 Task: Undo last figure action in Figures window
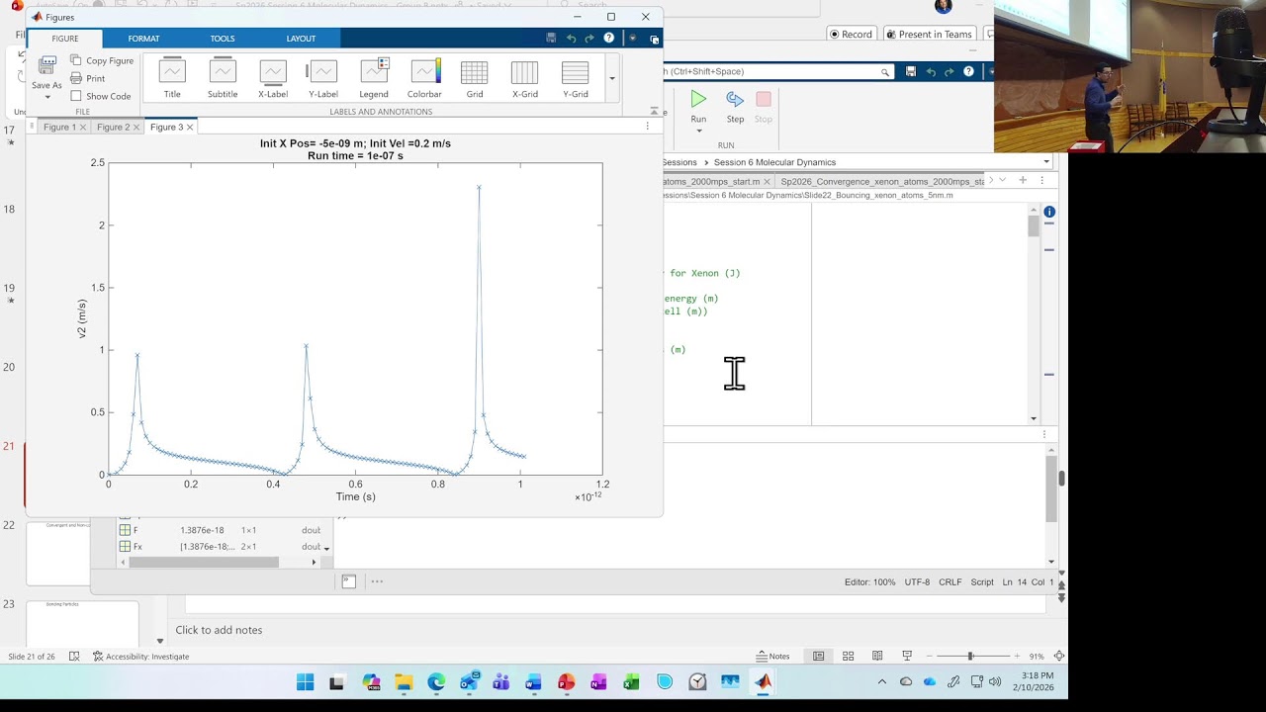click(x=571, y=39)
